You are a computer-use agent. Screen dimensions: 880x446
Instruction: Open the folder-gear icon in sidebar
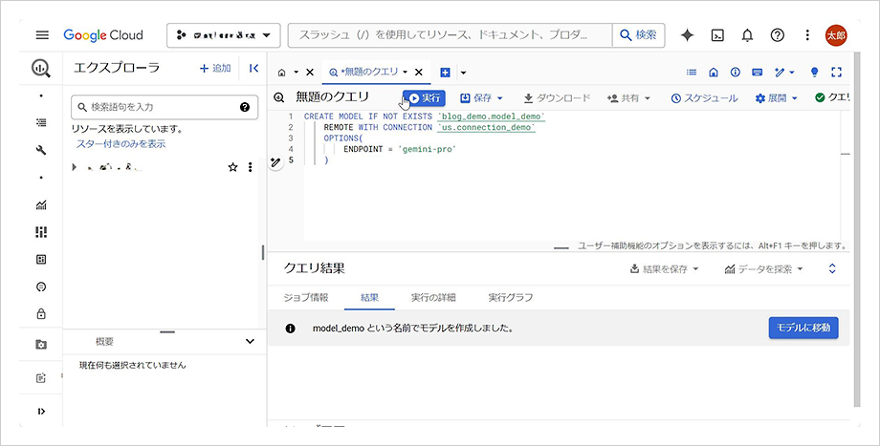pyautogui.click(x=41, y=345)
